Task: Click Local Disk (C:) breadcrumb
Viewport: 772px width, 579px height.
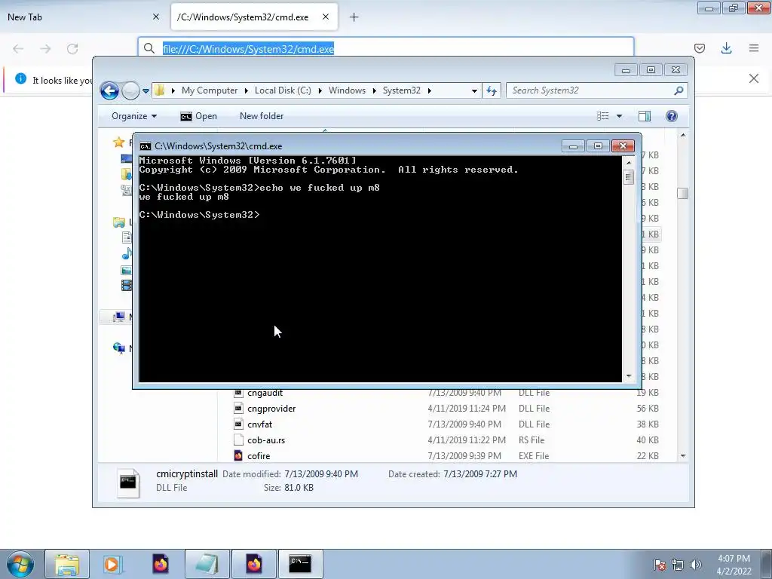Action: (x=283, y=90)
